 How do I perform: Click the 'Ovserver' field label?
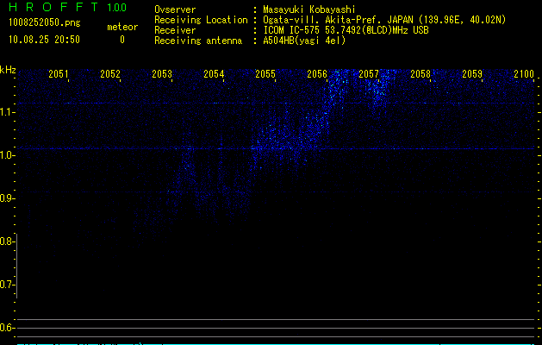[x=175, y=9]
